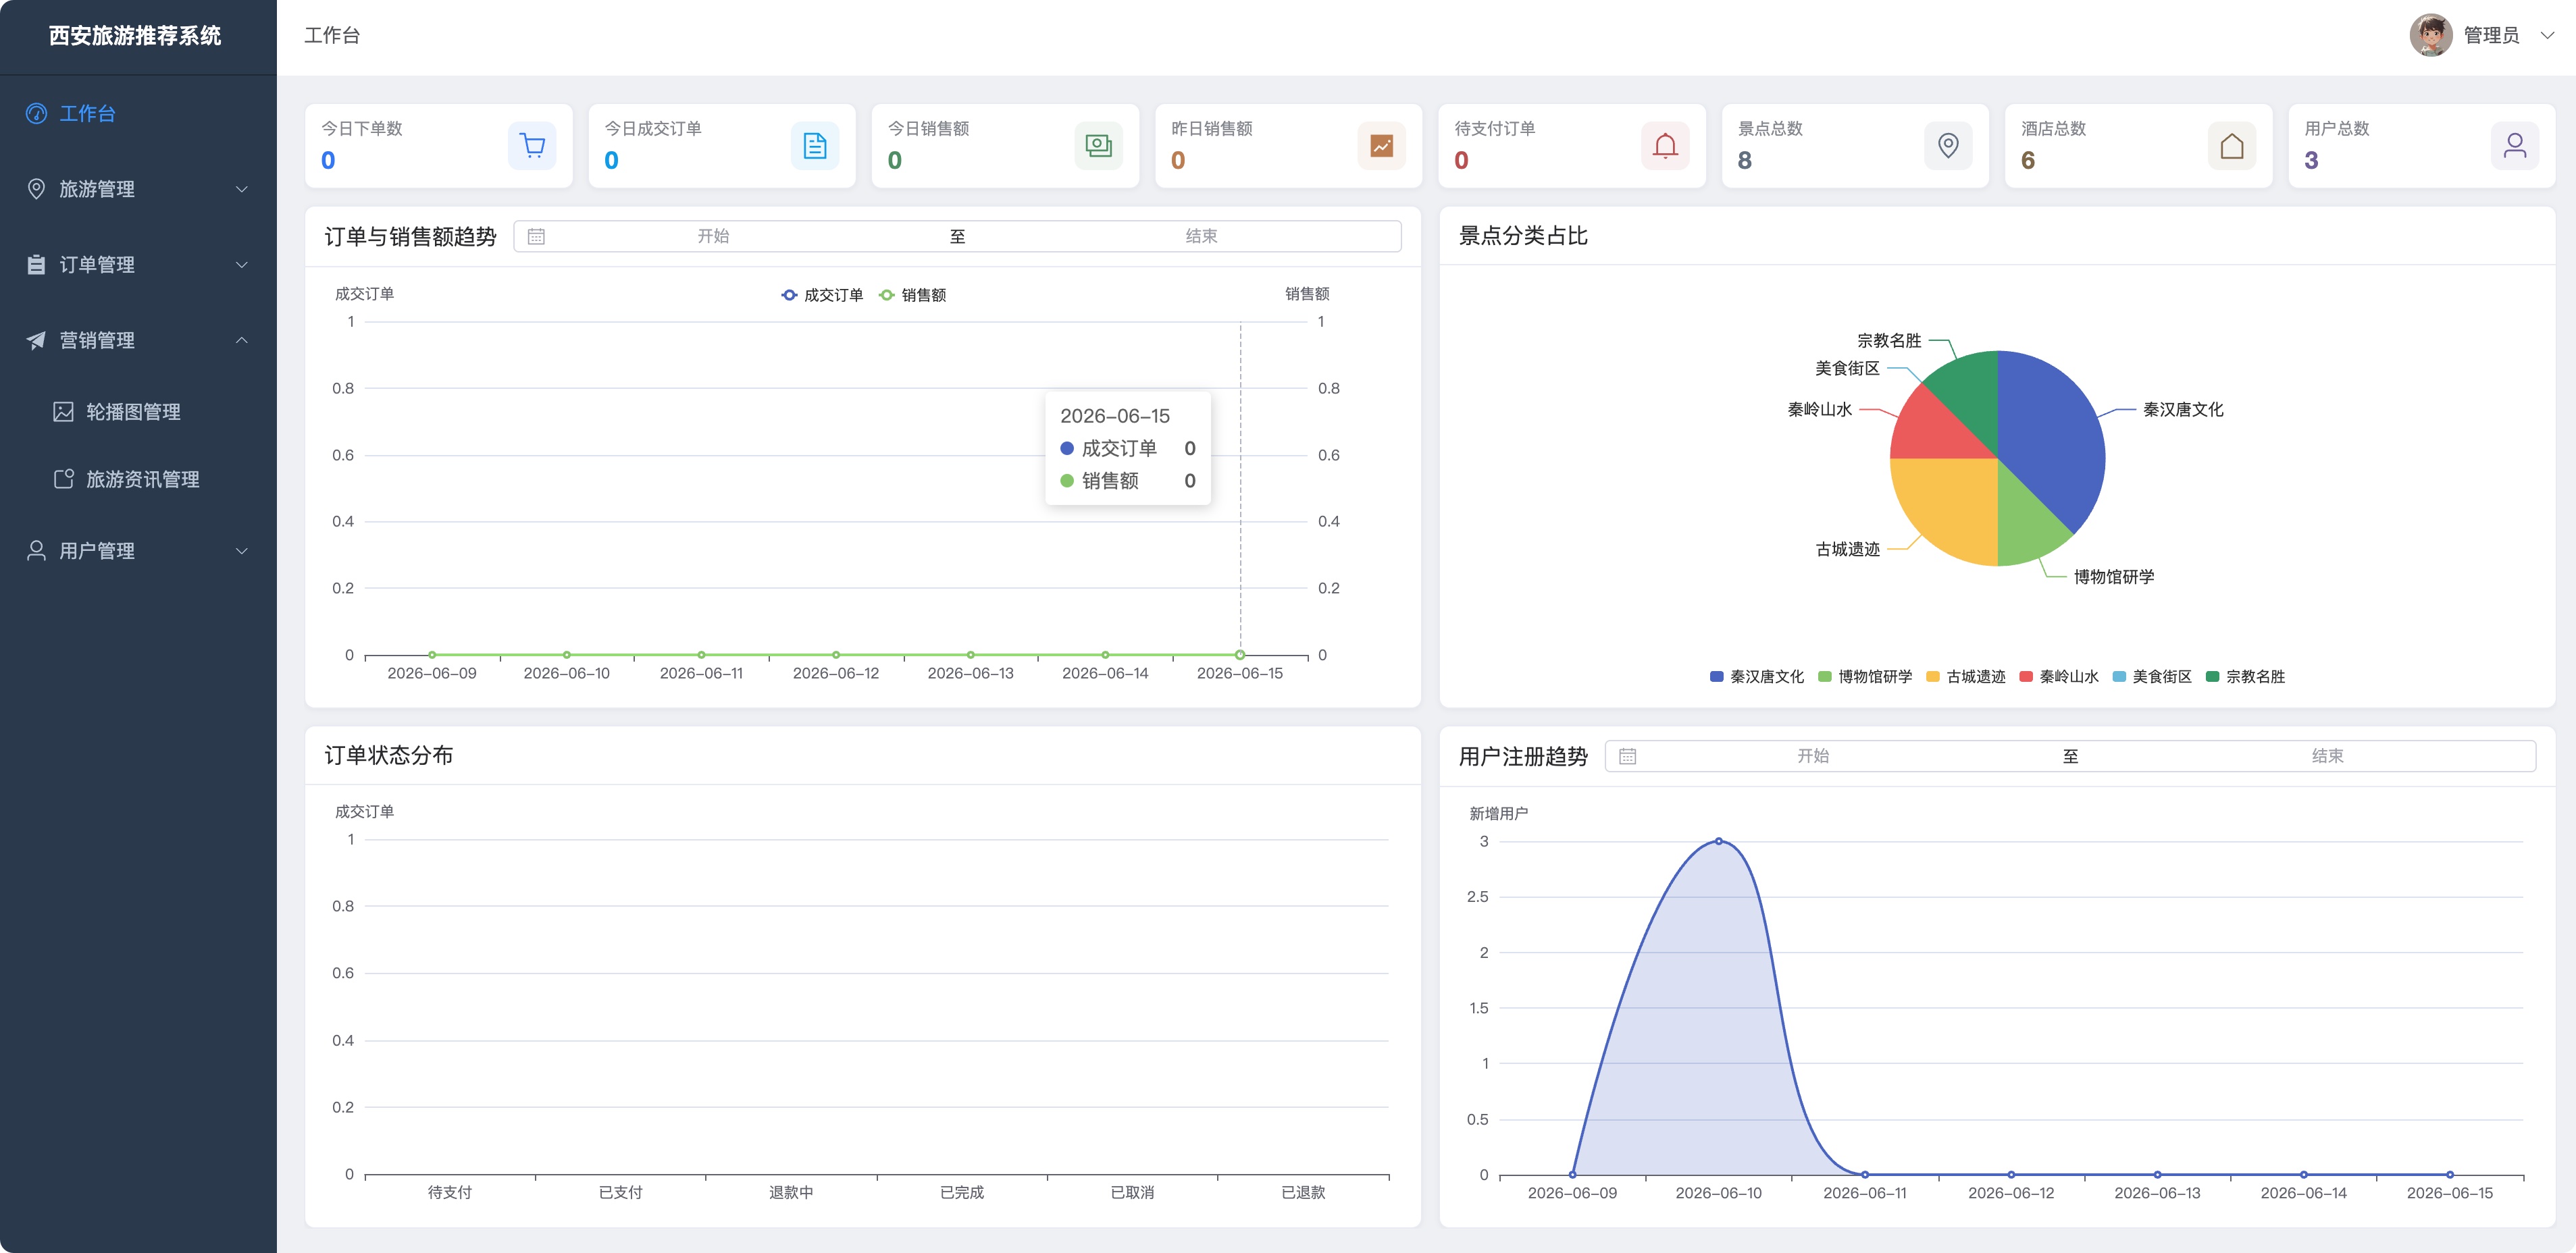
Task: Click the location pin icon on 景点总数 card
Action: [x=1948, y=146]
